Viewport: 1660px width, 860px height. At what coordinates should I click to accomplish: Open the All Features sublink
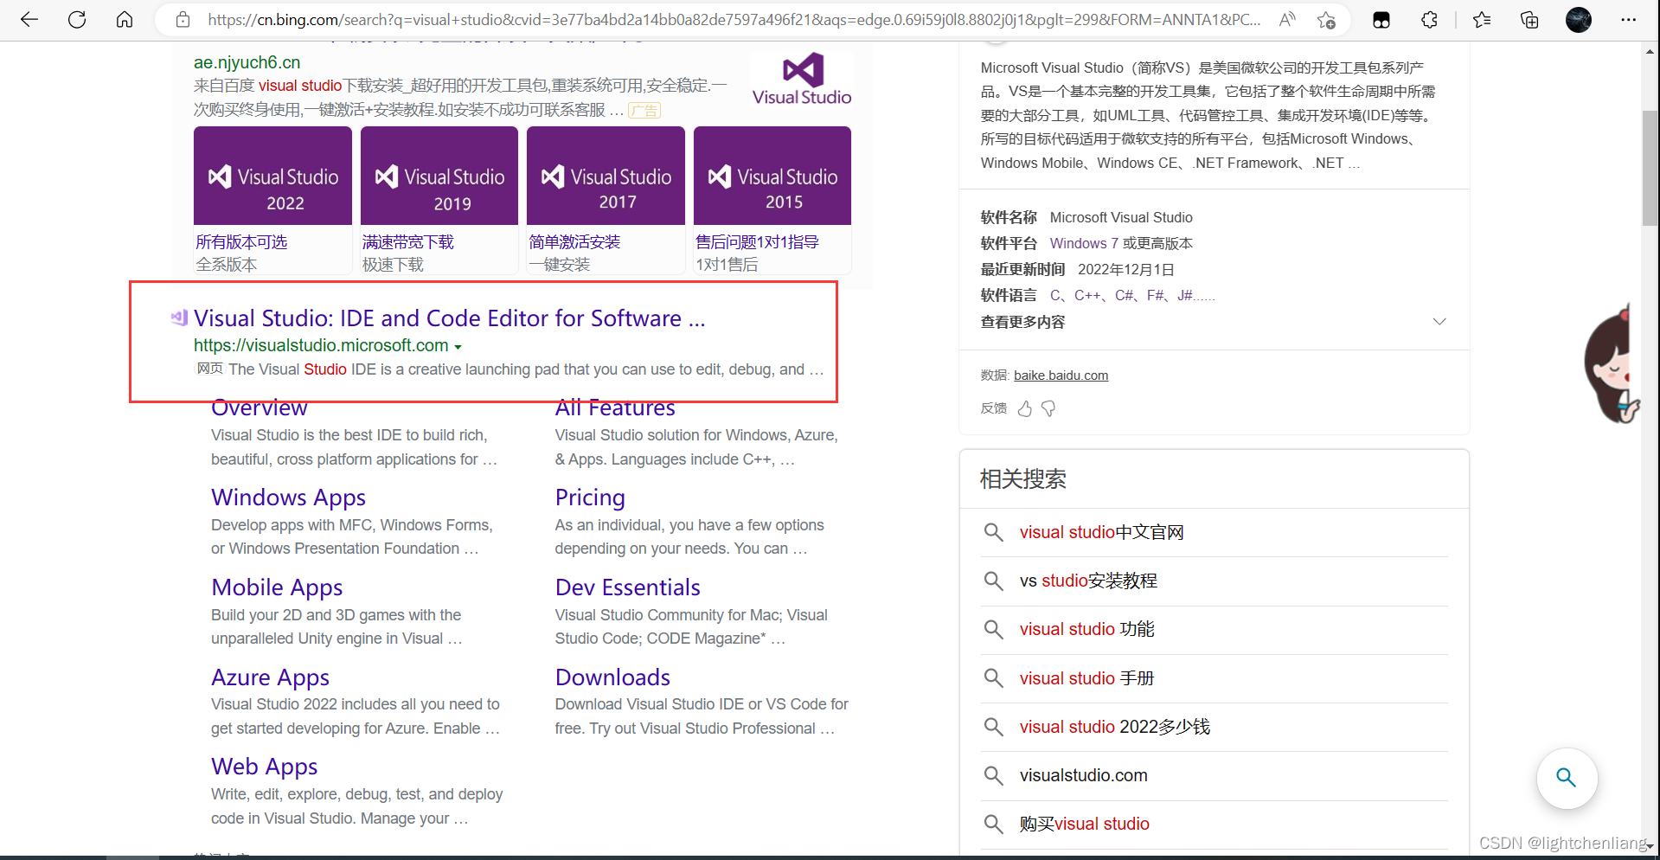tap(615, 408)
